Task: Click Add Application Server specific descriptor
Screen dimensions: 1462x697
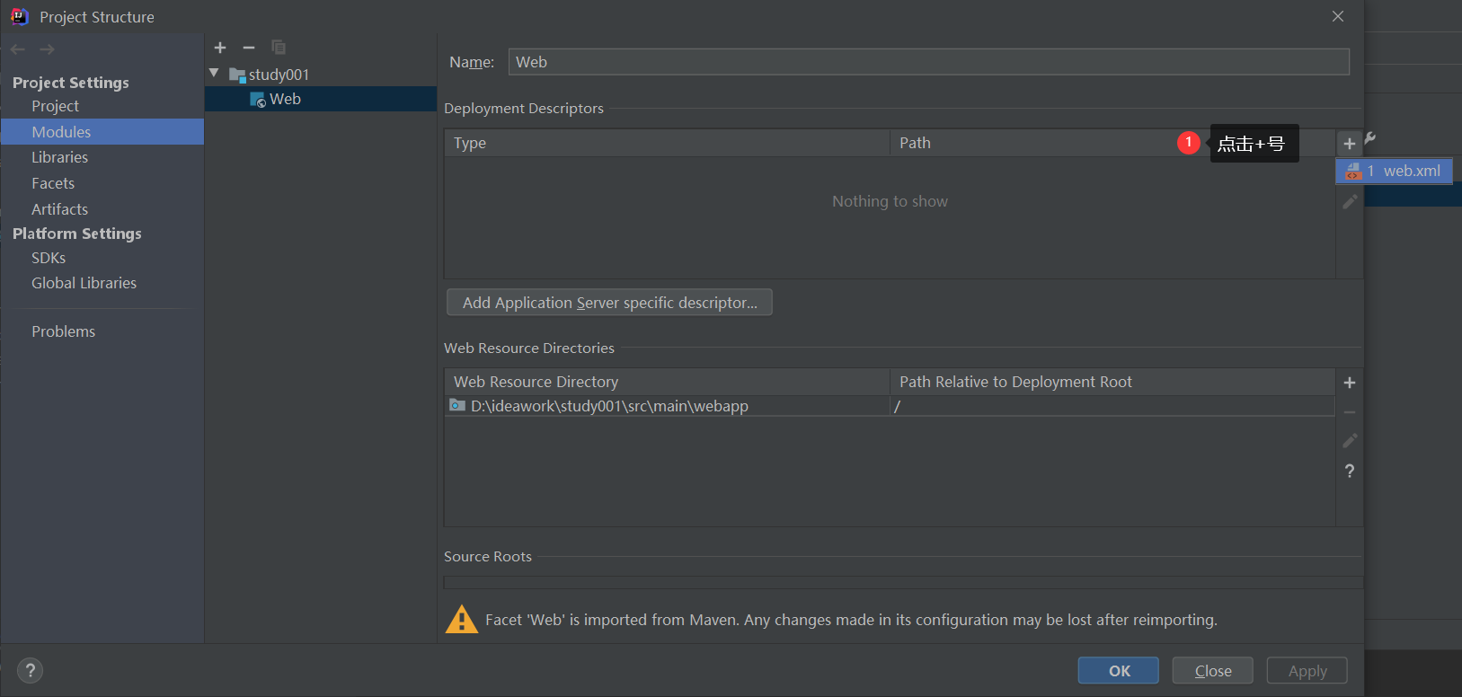Action: coord(609,303)
